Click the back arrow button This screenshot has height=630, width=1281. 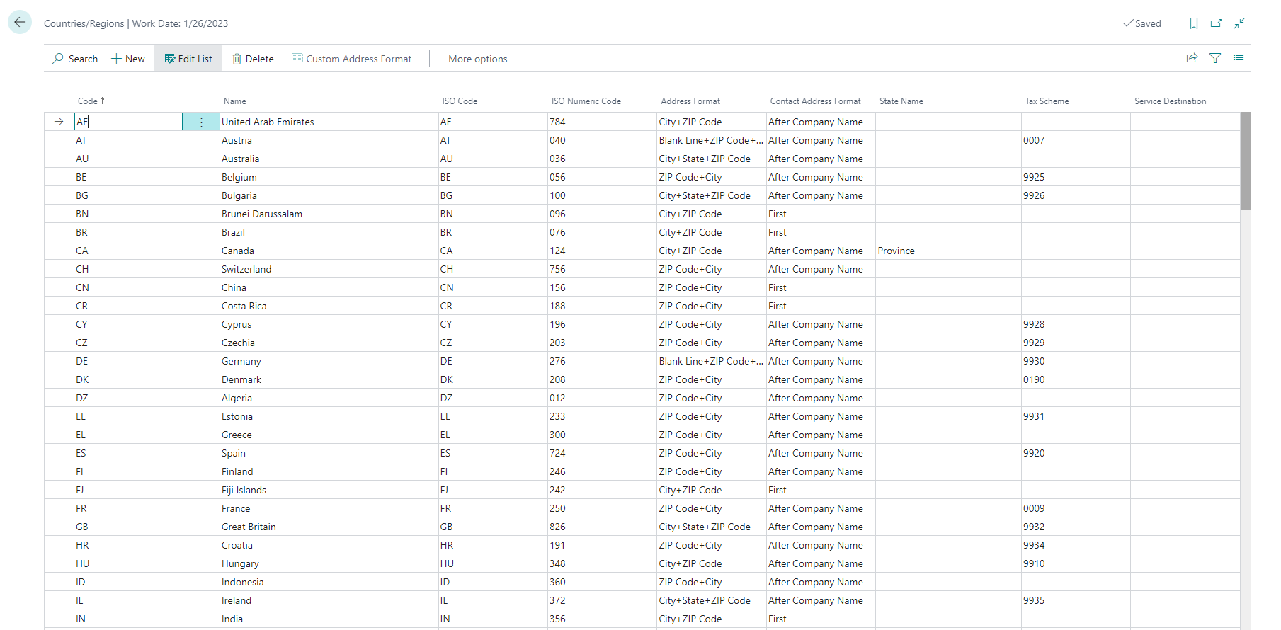20,23
